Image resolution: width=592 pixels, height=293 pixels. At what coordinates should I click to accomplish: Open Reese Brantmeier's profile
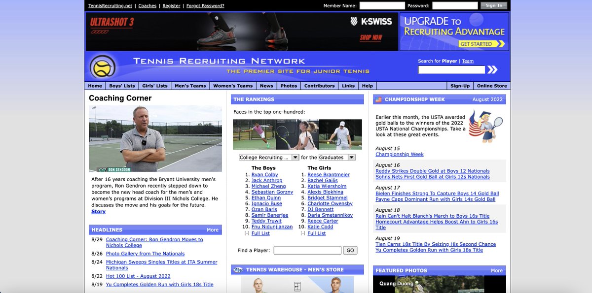329,174
